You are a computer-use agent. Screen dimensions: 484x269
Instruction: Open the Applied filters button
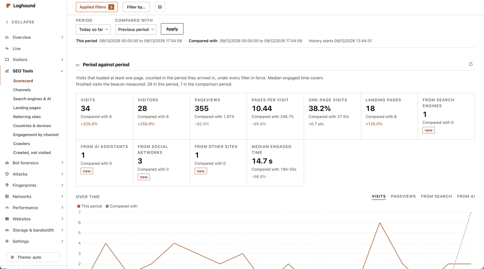click(x=97, y=7)
